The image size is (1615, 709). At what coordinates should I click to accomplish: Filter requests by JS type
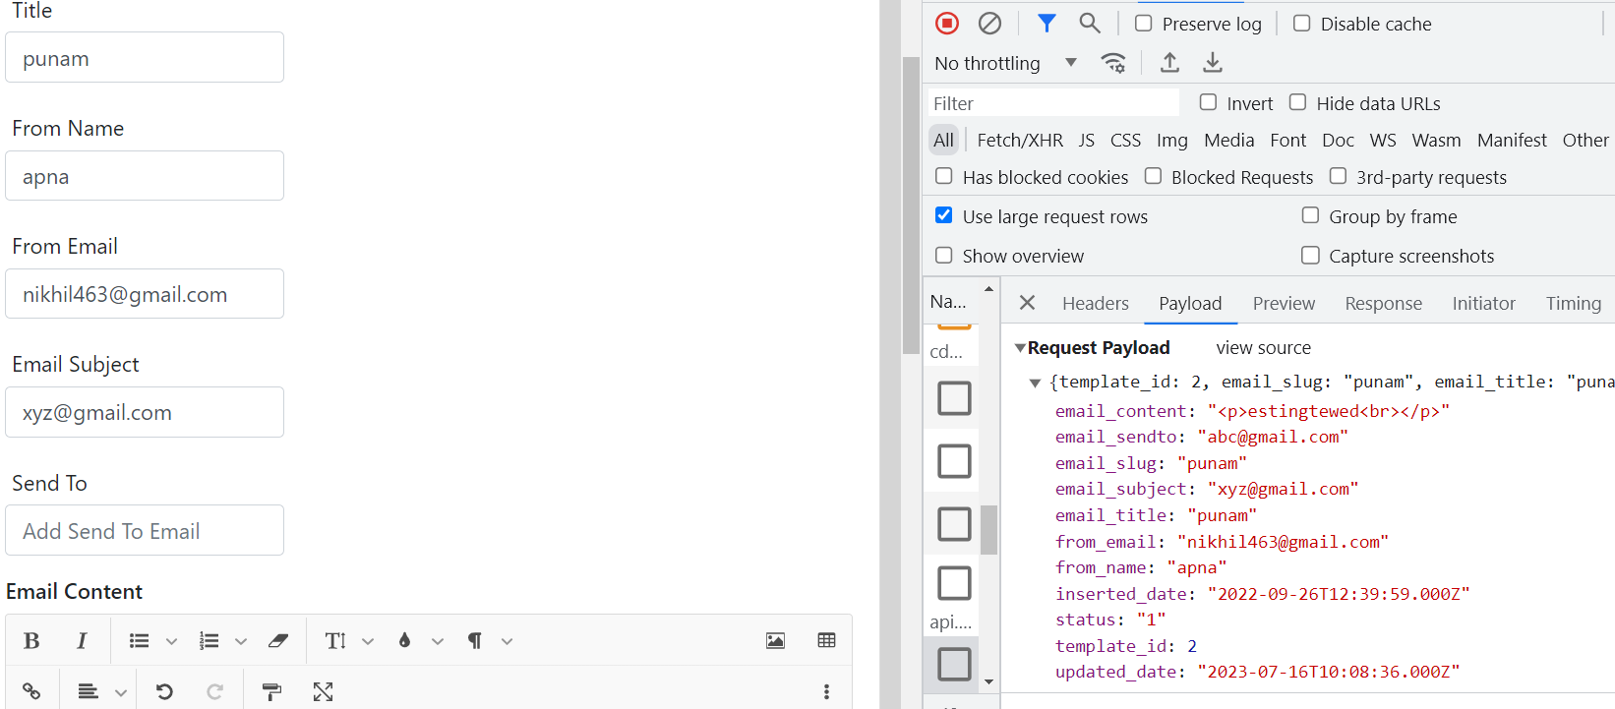click(1086, 141)
